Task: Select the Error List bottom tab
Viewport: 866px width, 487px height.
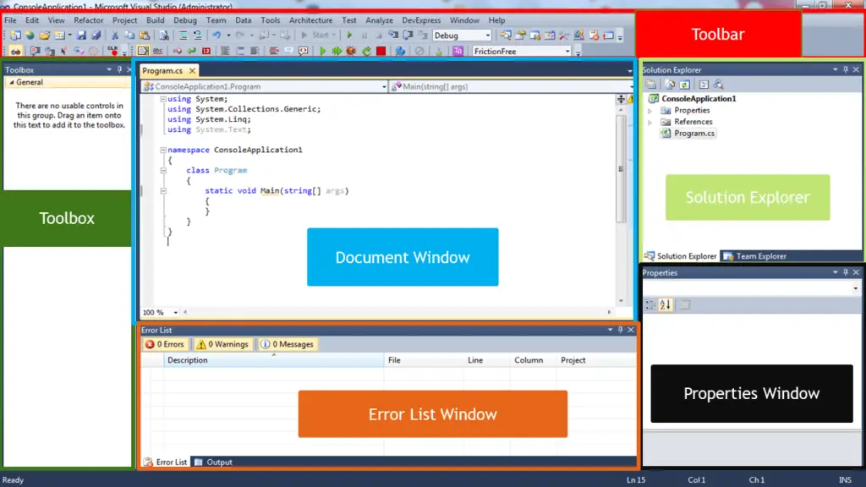Action: (165, 462)
